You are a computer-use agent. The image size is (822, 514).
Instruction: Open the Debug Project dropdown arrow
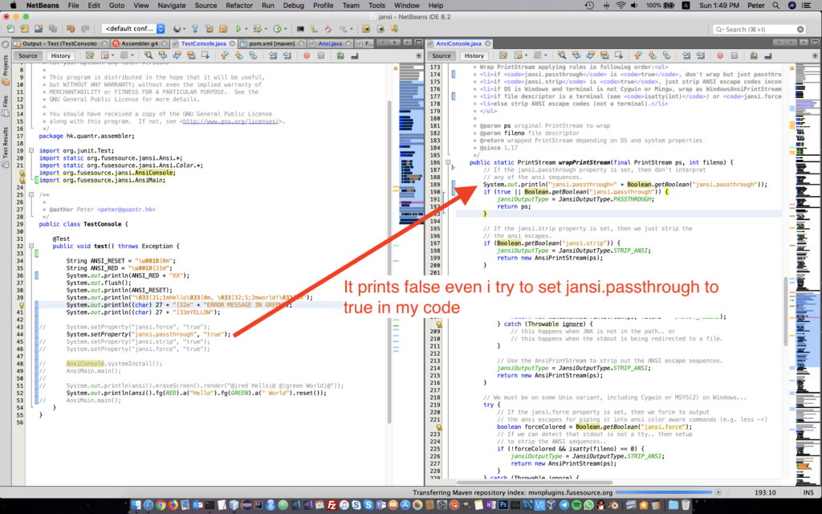[x=266, y=30]
